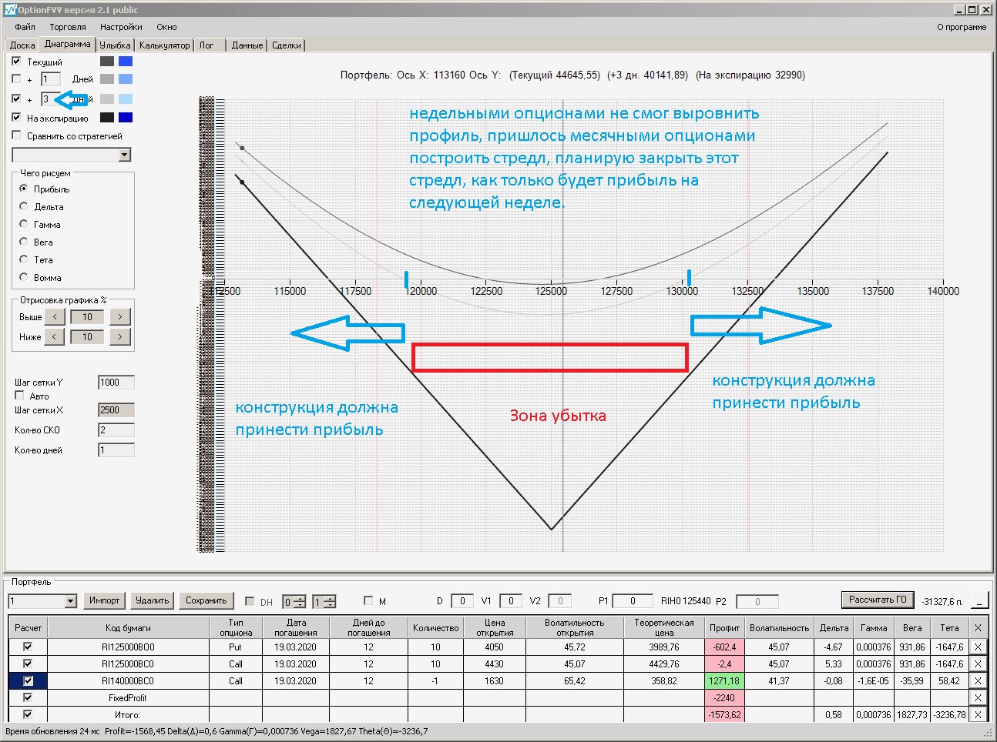This screenshot has height=742, width=997.
Task: Decrease the Выше chart percent
Action: click(x=55, y=316)
